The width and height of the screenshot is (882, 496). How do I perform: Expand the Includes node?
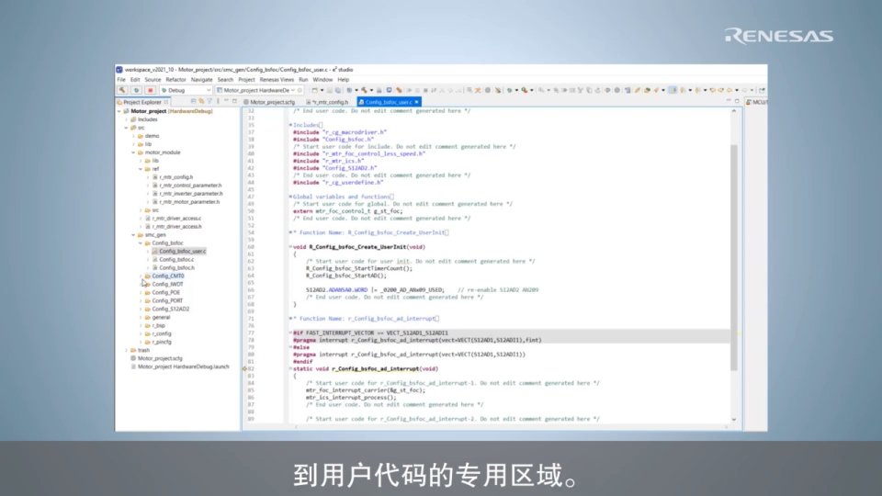pyautogui.click(x=127, y=119)
